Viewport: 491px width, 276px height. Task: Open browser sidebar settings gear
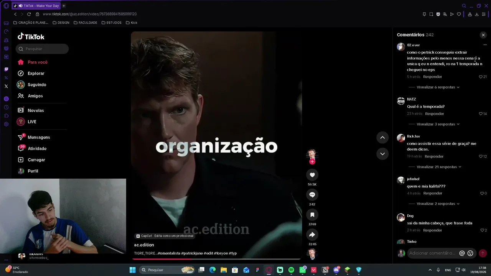pyautogui.click(x=6, y=124)
